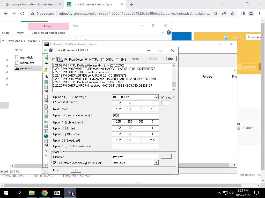Open the Chrome three-dot menu
This screenshot has height=198, width=265.
point(259,13)
